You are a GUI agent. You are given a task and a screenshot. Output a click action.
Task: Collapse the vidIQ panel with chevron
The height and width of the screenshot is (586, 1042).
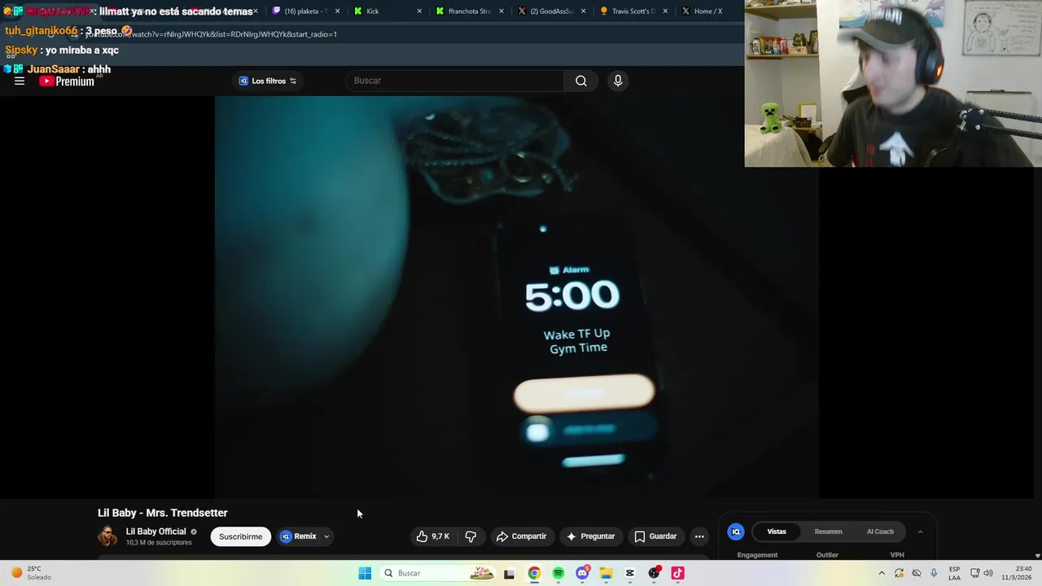920,531
